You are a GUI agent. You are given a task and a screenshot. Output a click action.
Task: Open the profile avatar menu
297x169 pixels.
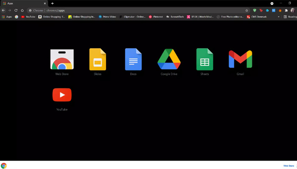(293, 11)
